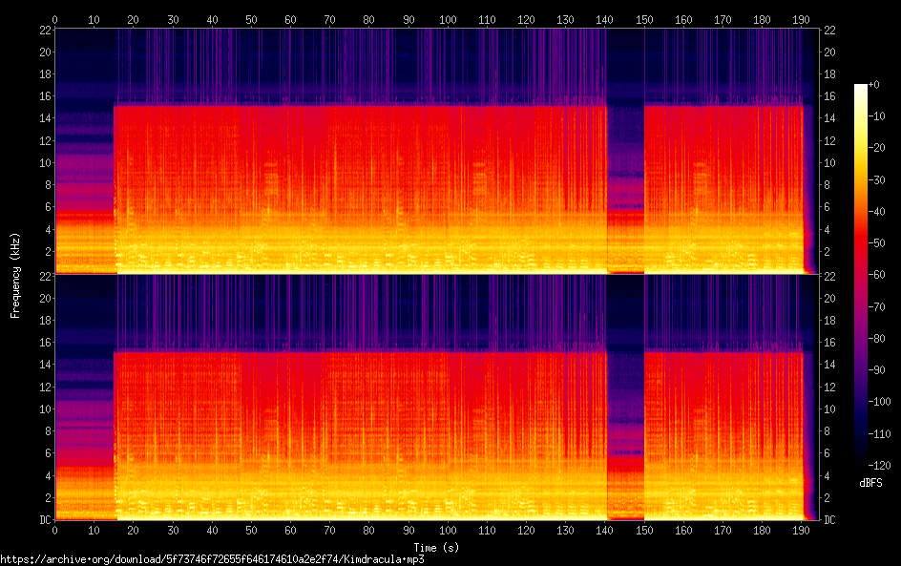The width and height of the screenshot is (901, 566).
Task: Click the dBFS unit label below the color scale
Action: 870,483
